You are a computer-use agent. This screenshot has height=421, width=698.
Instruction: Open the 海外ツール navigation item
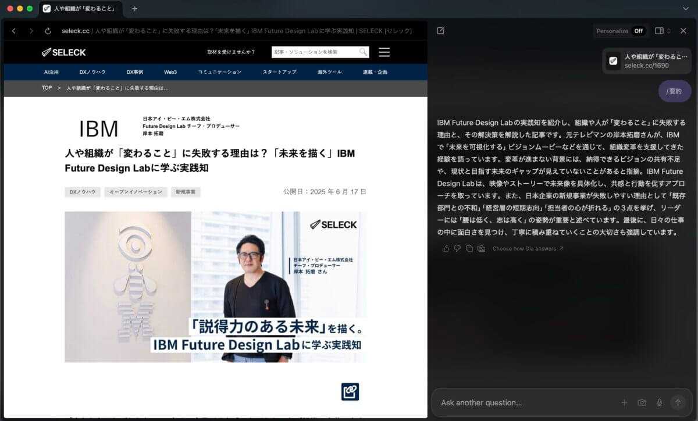point(330,72)
